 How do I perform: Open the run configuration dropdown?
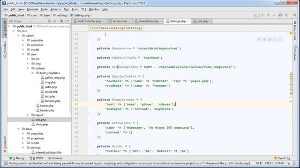[256, 15]
